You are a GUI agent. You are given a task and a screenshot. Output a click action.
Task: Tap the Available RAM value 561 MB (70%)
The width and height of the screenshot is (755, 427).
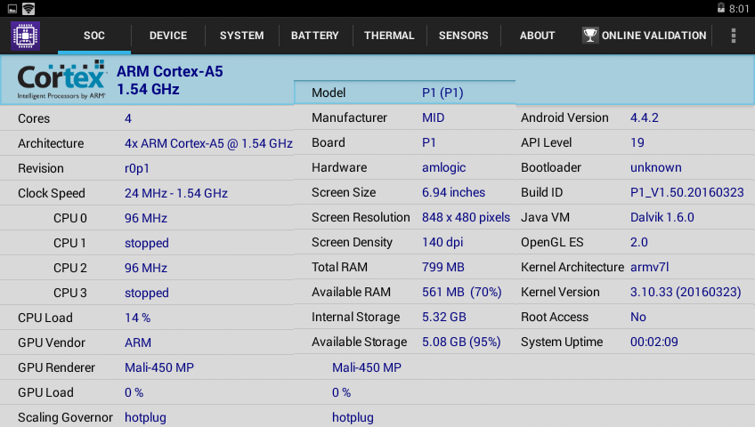462,293
